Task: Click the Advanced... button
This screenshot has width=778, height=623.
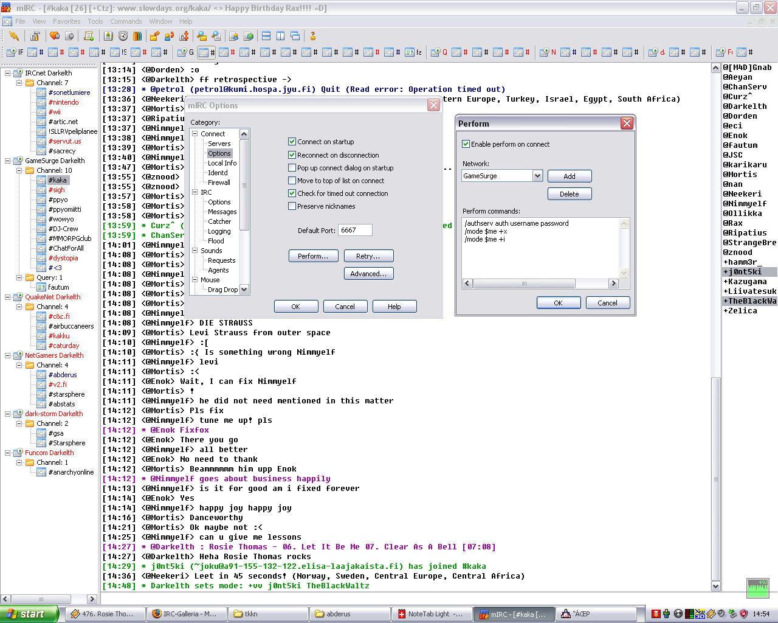Action: coord(369,274)
